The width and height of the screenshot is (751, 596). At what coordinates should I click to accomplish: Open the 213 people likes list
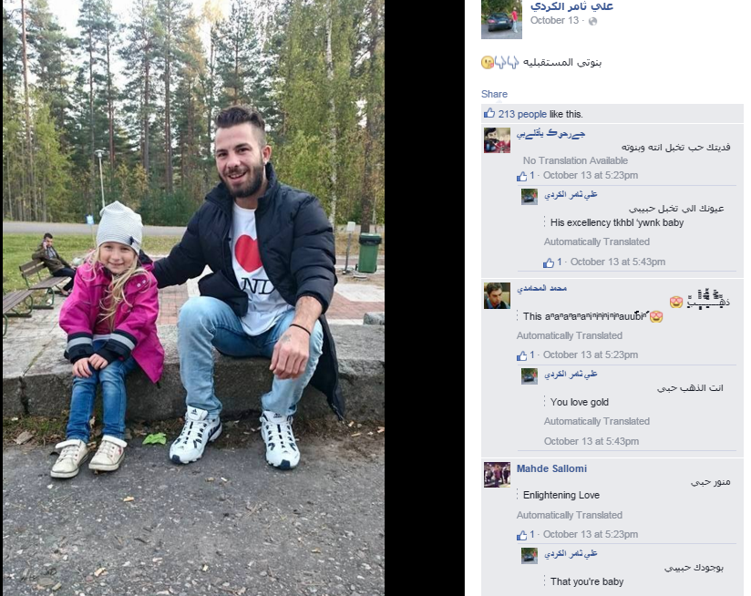tap(522, 114)
